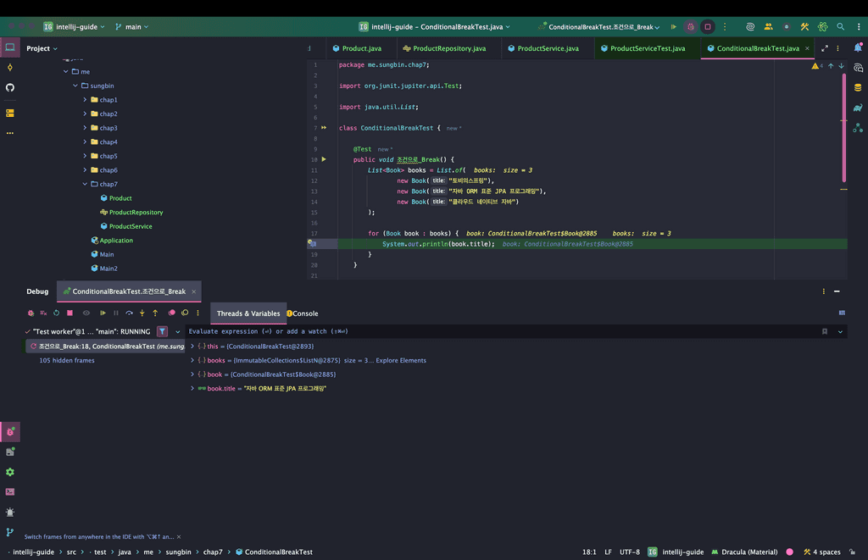Toggle Mute Breakpoints in debug toolbar
Image resolution: width=868 pixels, height=560 pixels.
coord(185,313)
